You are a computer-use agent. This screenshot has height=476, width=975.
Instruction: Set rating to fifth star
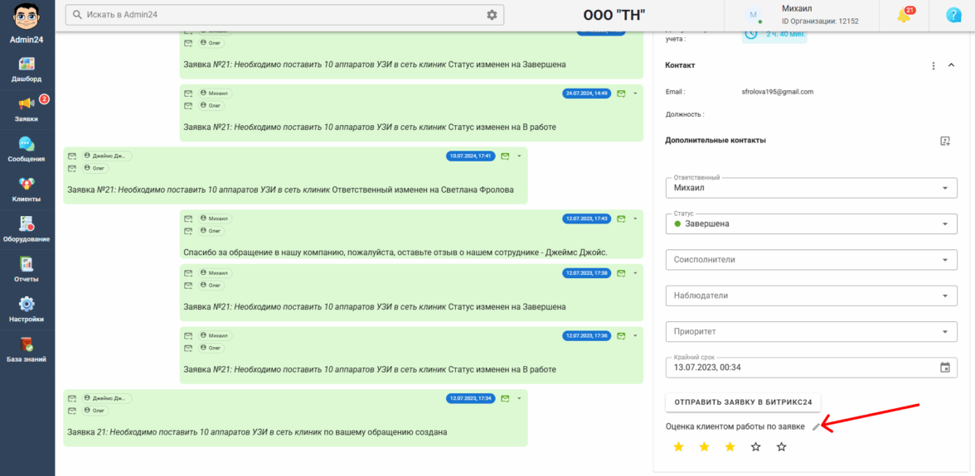[782, 447]
